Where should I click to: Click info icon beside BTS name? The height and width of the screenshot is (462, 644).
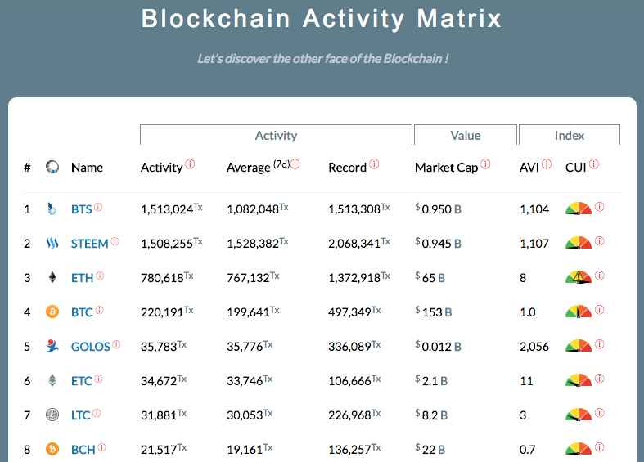tap(98, 207)
